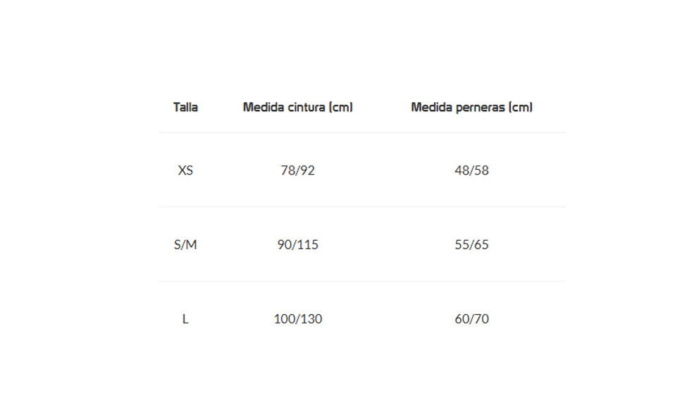
Task: Click the word Medida in waist header
Action: [x=264, y=107]
